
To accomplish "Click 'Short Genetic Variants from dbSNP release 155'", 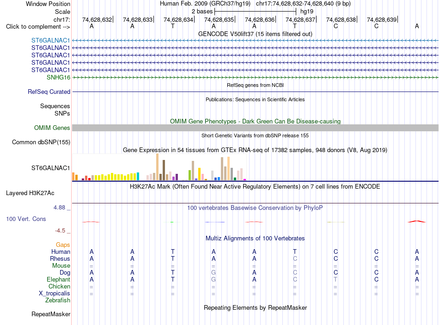I will point(255,135).
